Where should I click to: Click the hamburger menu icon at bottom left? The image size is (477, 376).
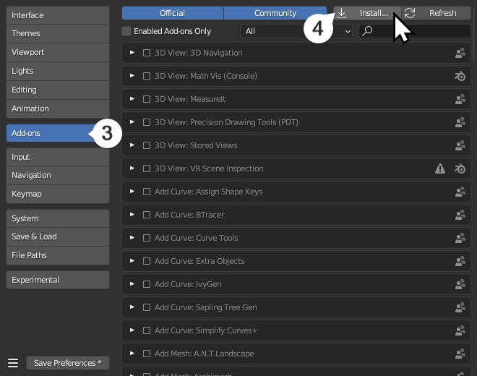[x=12, y=363]
